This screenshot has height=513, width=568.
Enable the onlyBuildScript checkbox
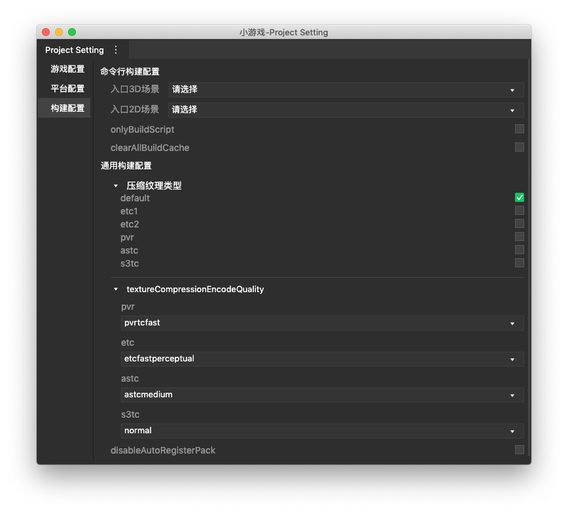(x=519, y=129)
